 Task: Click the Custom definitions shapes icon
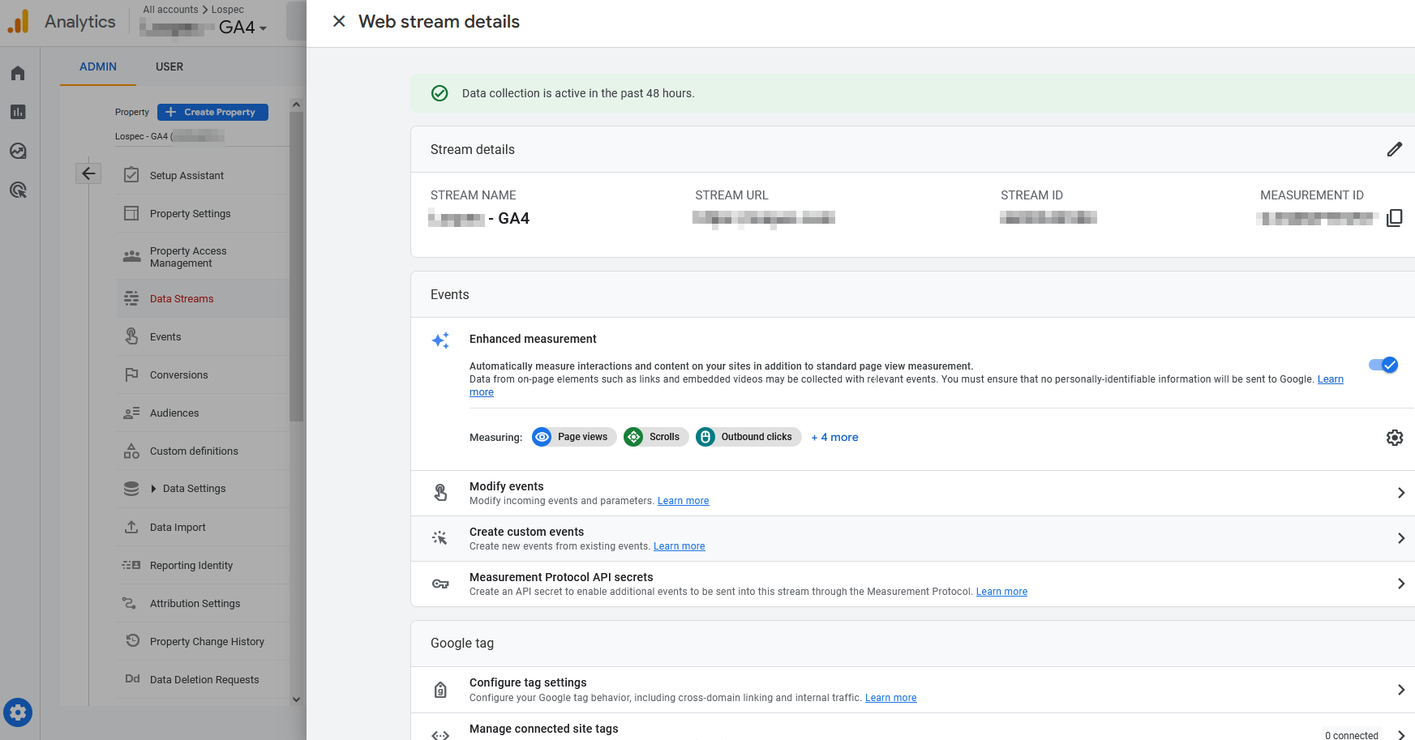[131, 451]
